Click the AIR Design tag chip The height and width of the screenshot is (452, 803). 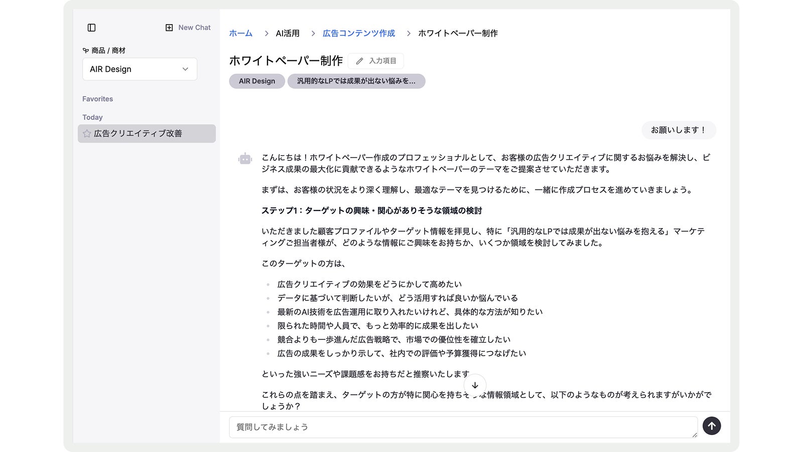click(x=256, y=81)
